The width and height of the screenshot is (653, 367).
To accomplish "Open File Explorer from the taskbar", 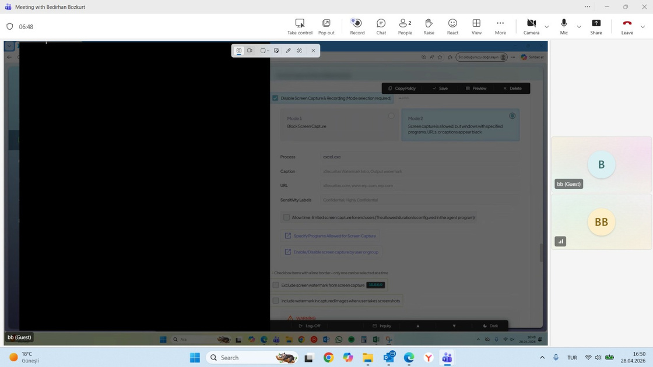I will [x=368, y=358].
